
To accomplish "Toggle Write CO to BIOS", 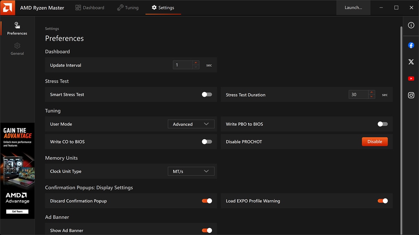I will (207, 142).
